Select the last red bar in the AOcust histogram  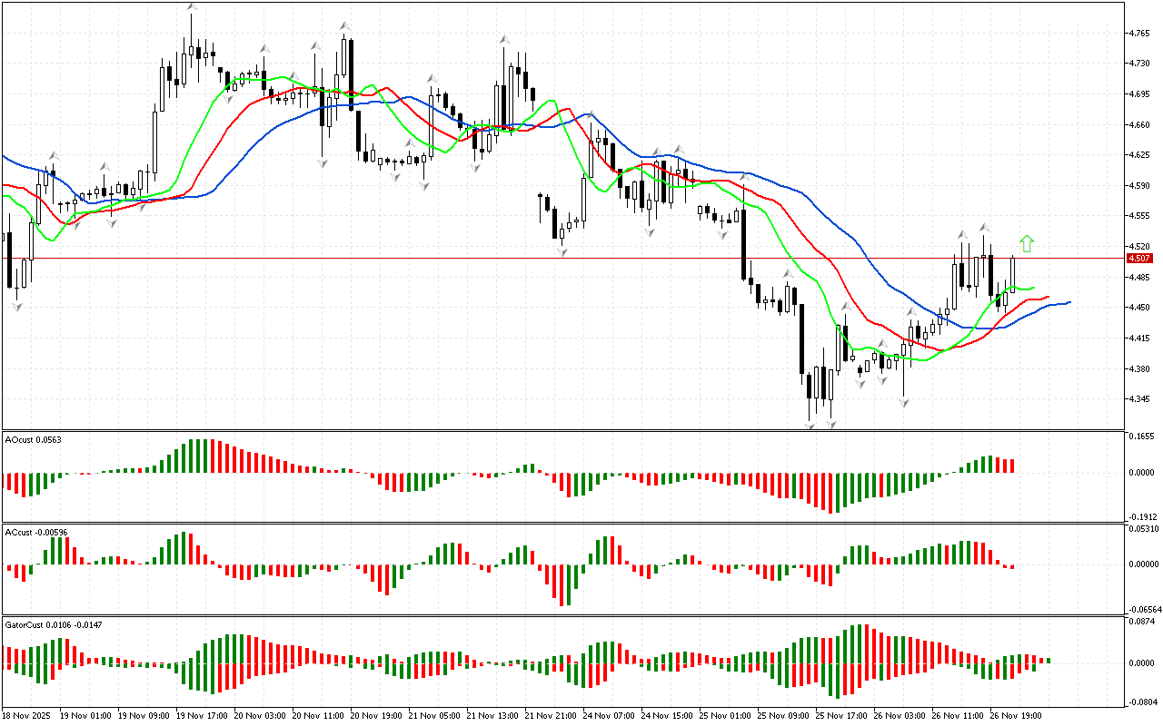(1010, 466)
